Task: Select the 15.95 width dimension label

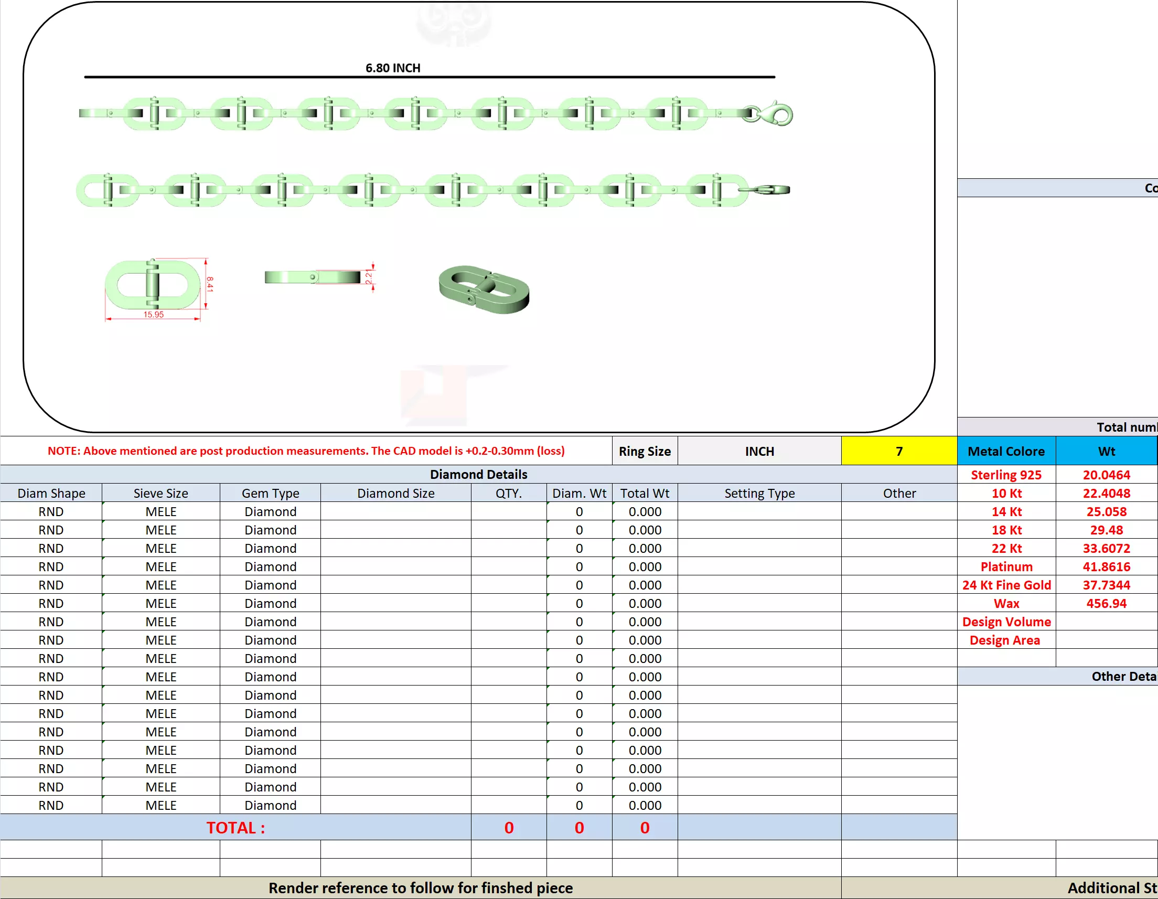Action: (x=153, y=315)
